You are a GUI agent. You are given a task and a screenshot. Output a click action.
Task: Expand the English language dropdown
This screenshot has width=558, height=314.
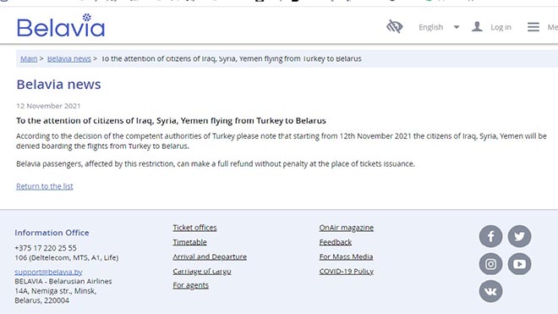pyautogui.click(x=430, y=27)
